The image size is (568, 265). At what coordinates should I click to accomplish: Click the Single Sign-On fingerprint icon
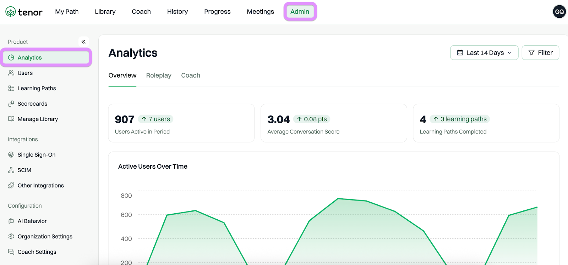click(11, 155)
